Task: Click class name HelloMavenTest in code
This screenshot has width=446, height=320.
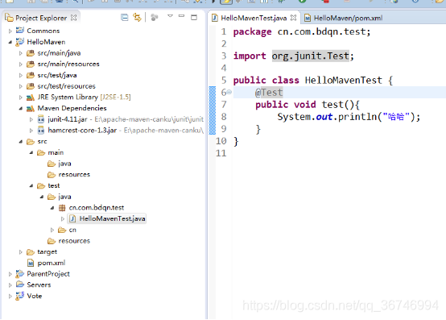Action: [x=343, y=81]
